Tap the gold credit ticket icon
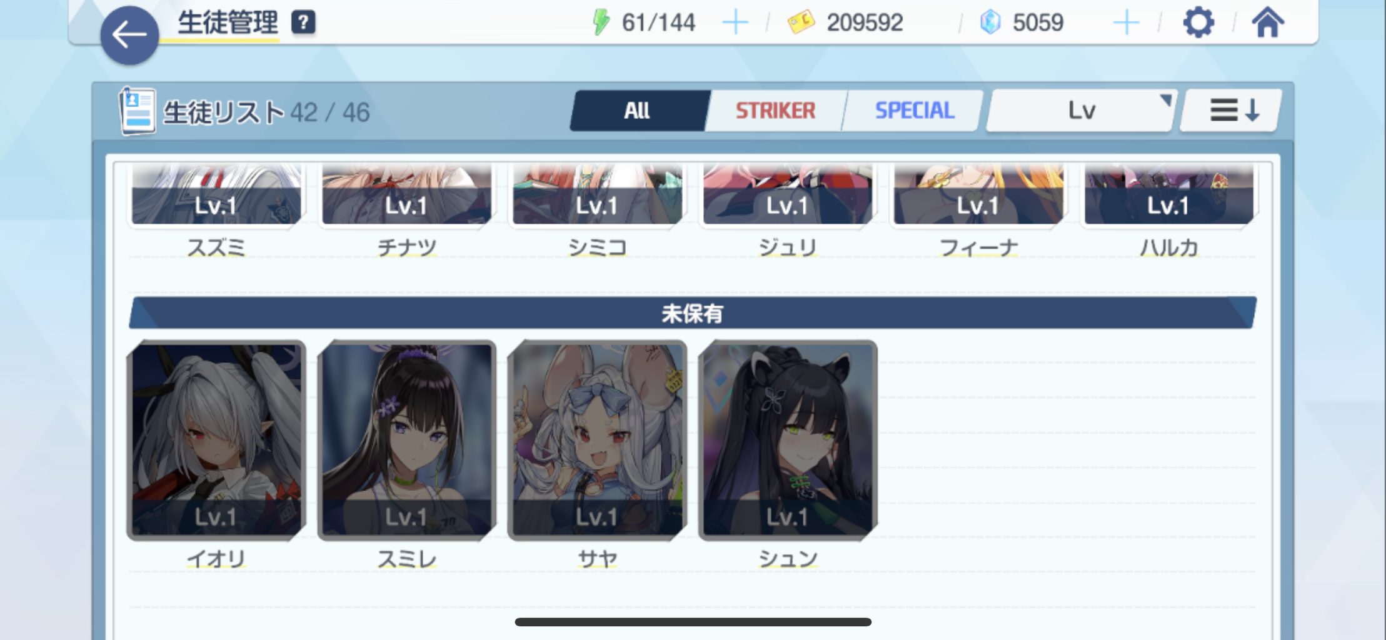This screenshot has height=640, width=1386. click(x=801, y=22)
